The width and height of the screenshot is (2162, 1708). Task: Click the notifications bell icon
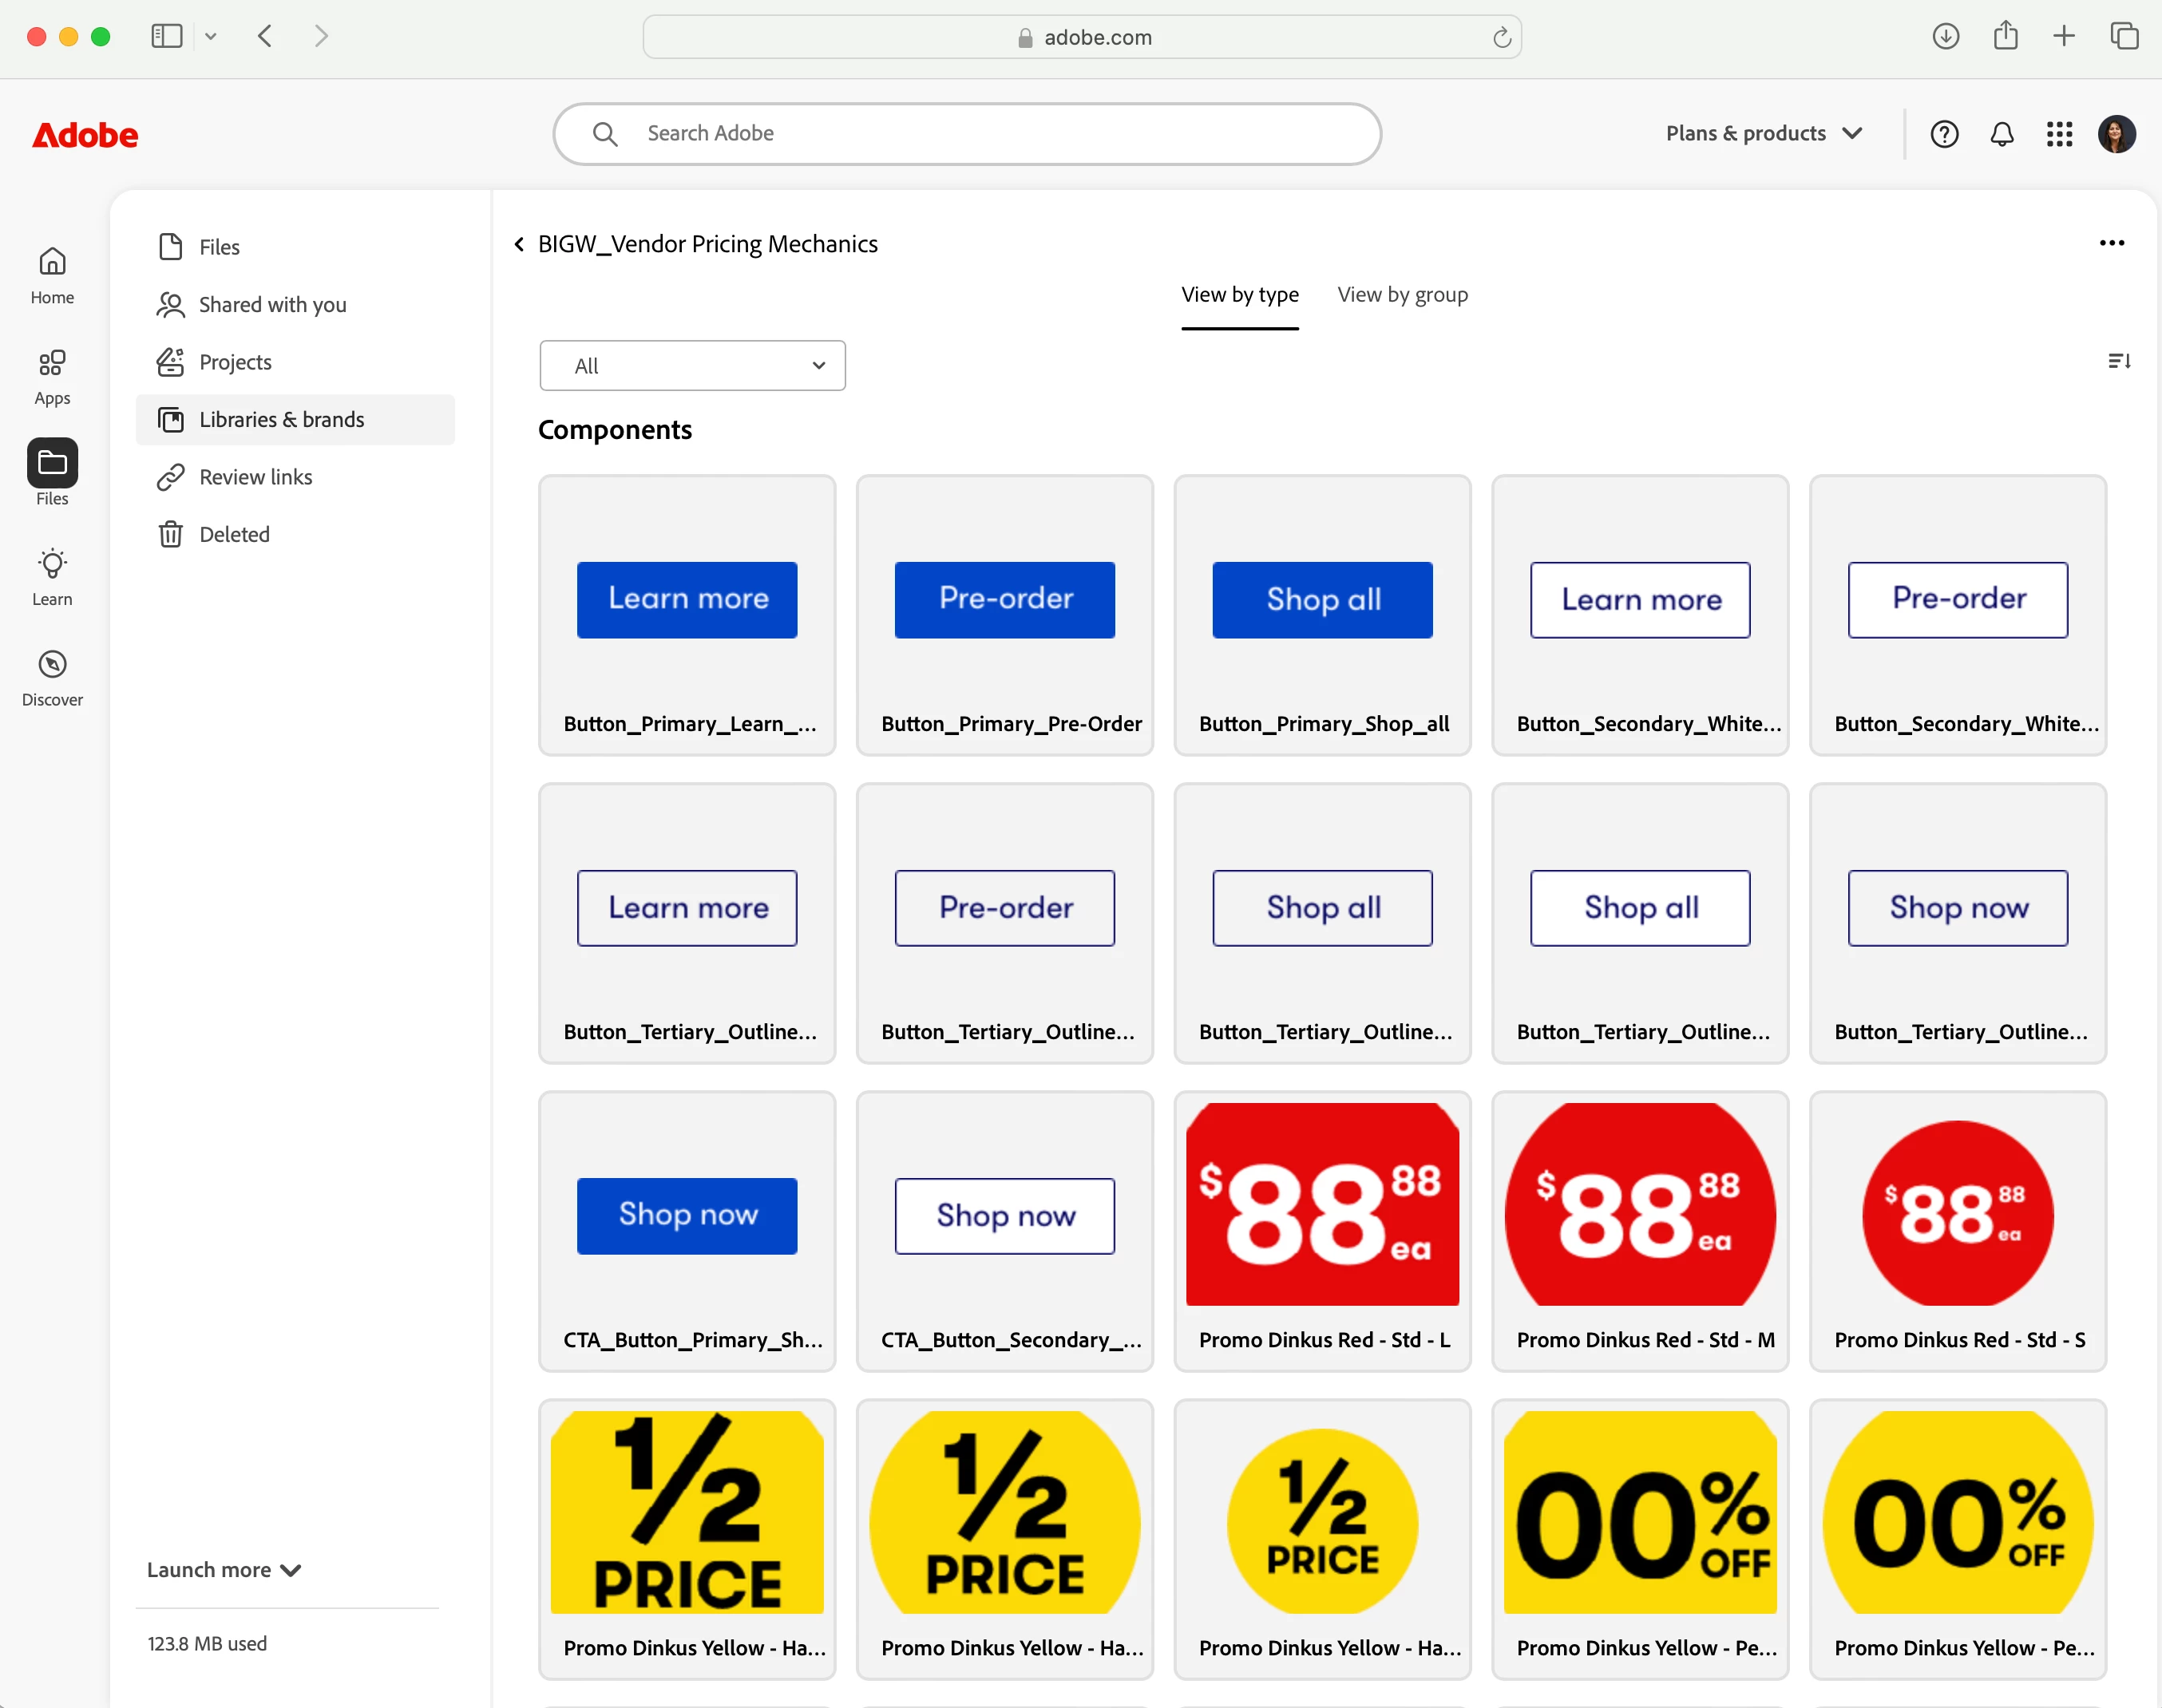(x=2001, y=134)
